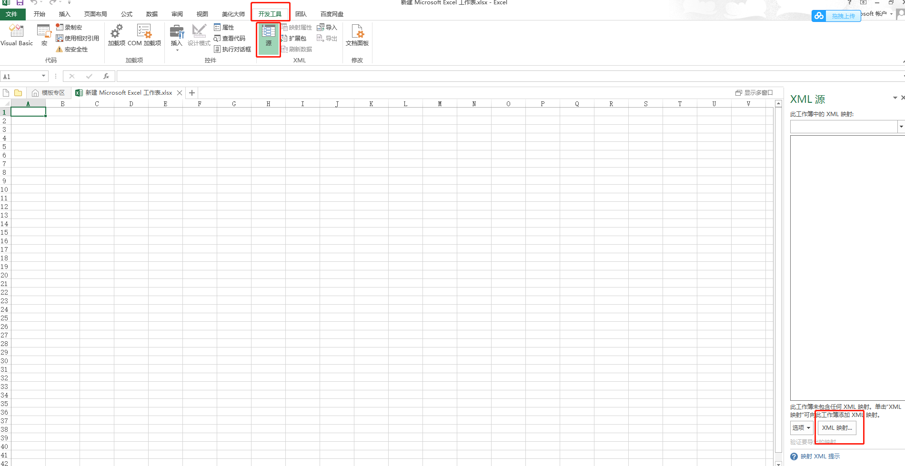Click View Code (查看代码)
Image resolution: width=905 pixels, height=466 pixels.
pos(230,38)
